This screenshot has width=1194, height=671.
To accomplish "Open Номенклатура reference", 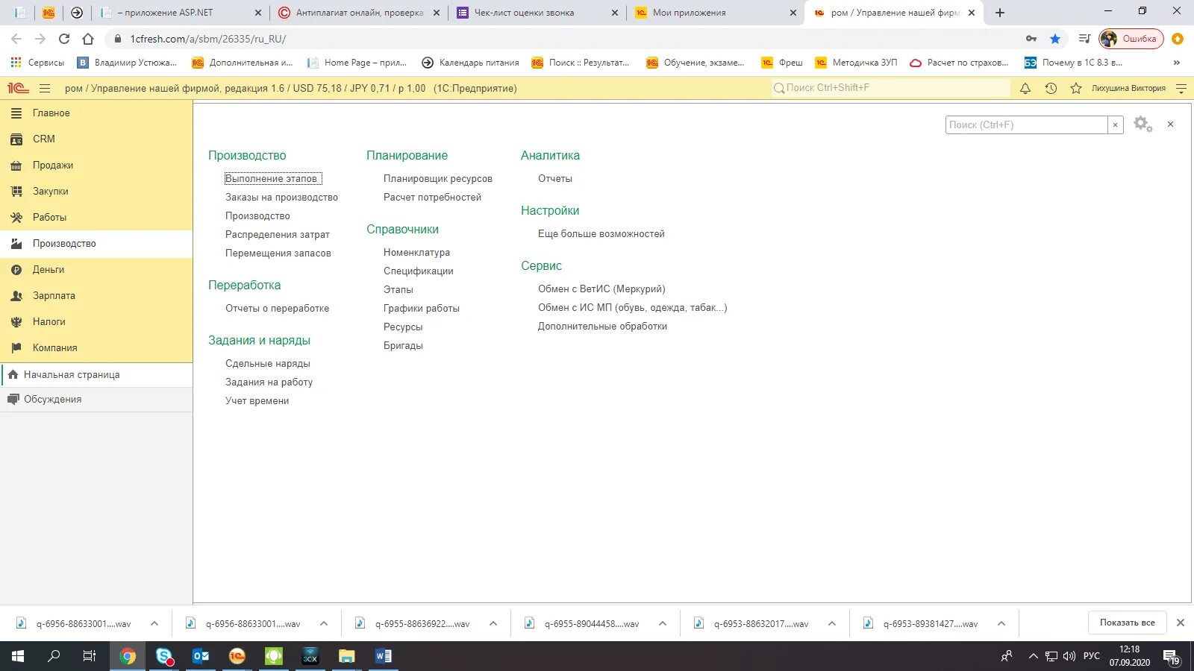I will pos(416,253).
